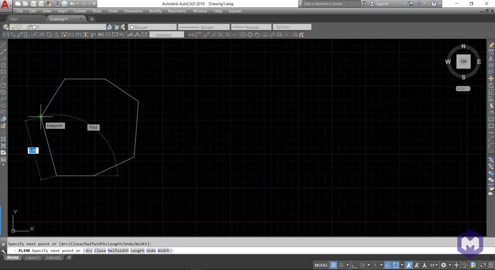Open the Dimension menu
Viewport: 495px width, 270px height.
click(x=133, y=11)
